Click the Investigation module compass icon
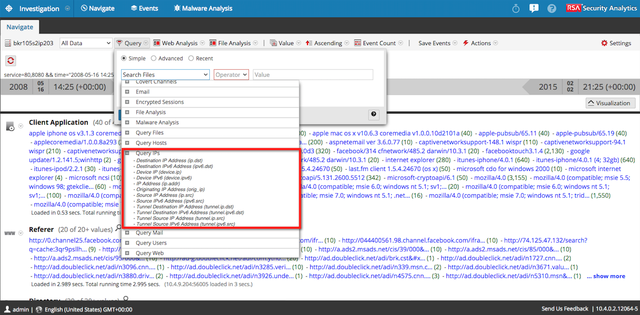The image size is (640, 315). pos(9,9)
